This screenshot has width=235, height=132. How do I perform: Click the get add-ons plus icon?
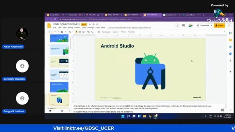230,72
